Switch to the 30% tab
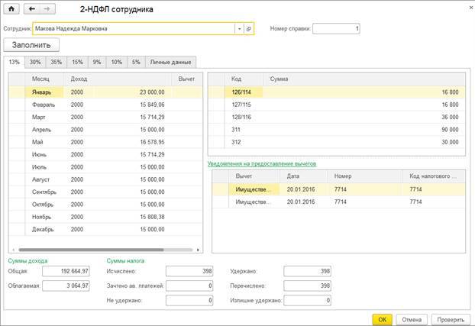This screenshot has width=475, height=326. (35, 62)
